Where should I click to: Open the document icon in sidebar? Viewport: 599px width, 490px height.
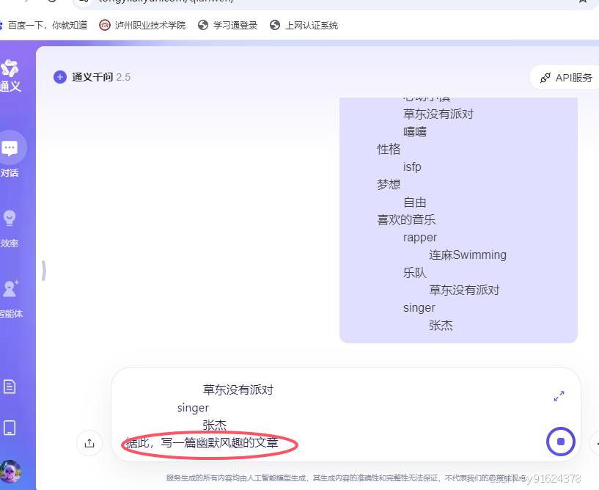(x=10, y=387)
